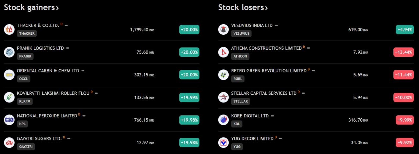Click the Kovilpatti Lakshmi Roller leaf logo
This screenshot has height=154, width=419.
pos(9,97)
